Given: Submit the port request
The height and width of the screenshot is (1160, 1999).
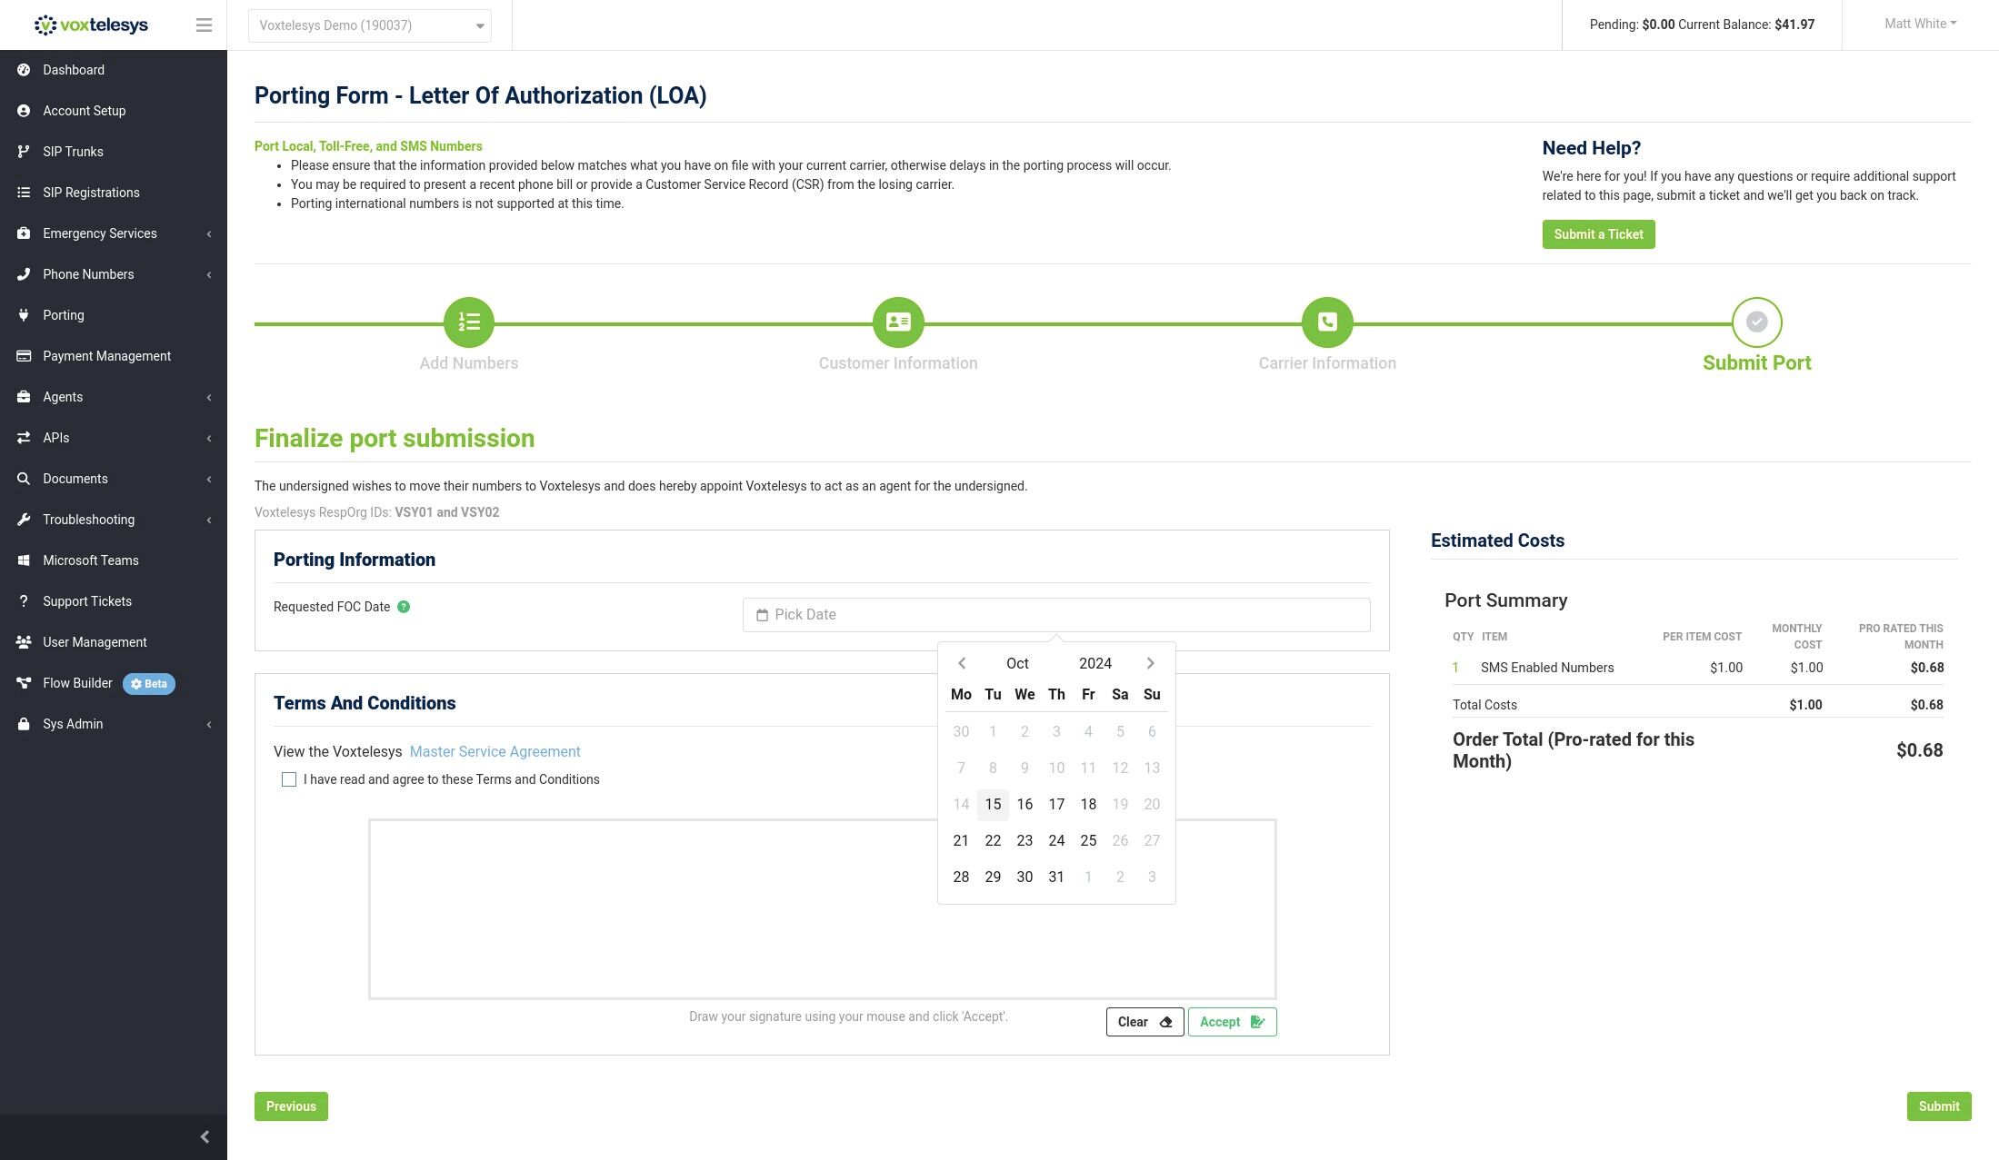Looking at the screenshot, I should point(1939,1106).
